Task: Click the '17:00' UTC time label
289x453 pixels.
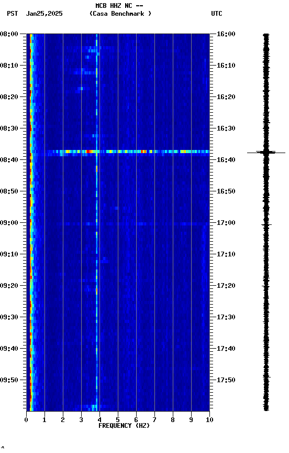Action: (x=226, y=223)
